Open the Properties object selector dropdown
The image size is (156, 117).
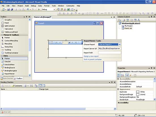(155, 72)
